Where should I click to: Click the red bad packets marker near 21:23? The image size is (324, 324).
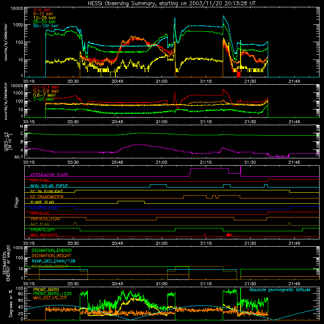tap(229, 235)
